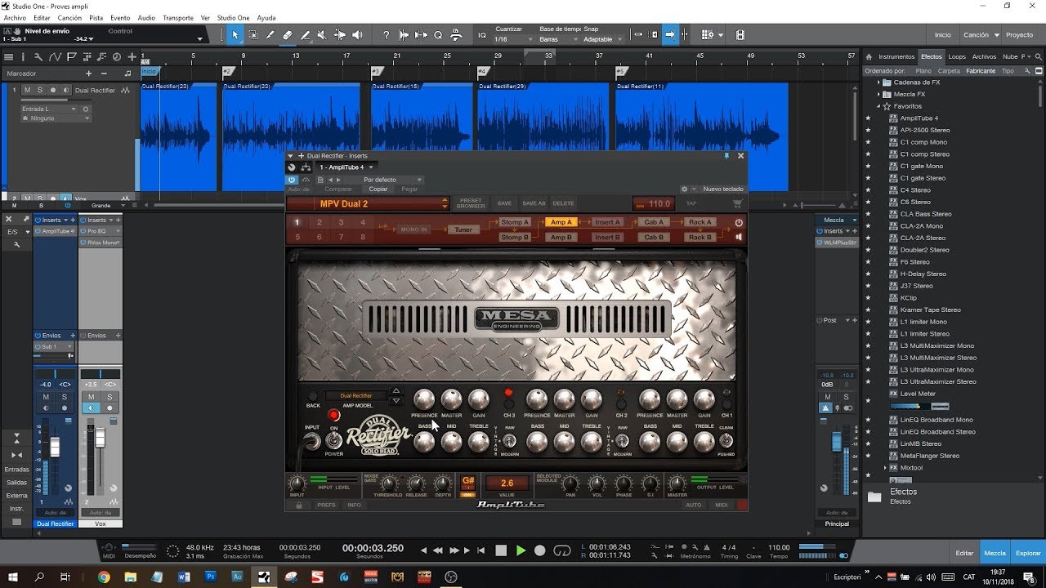The height and width of the screenshot is (588, 1046).
Task: Click the AmpliTube routing editor icon
Action: [x=306, y=167]
